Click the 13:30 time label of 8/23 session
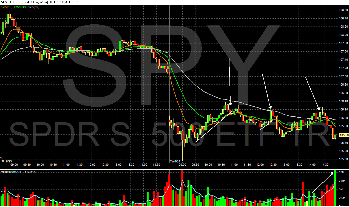The image size is (349, 207). [130, 165]
